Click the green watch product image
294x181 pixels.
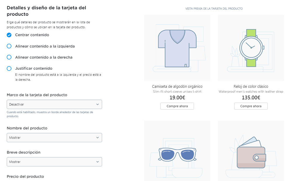pos(251,48)
